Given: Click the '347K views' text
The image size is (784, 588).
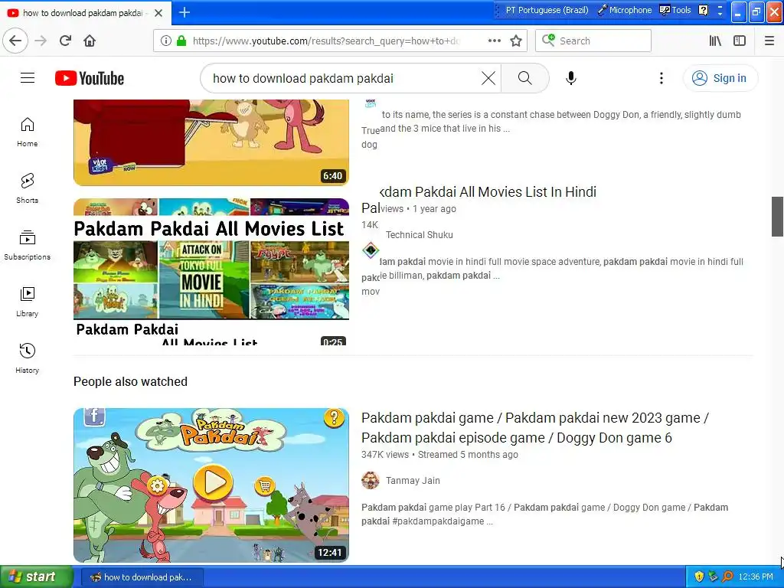Looking at the screenshot, I should (x=385, y=455).
